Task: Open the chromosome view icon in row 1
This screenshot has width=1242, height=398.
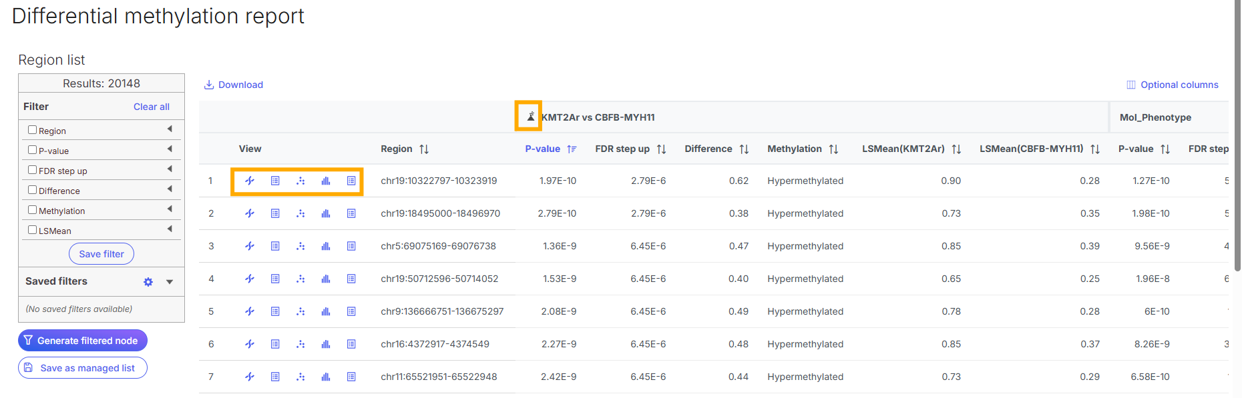Action: (x=250, y=181)
